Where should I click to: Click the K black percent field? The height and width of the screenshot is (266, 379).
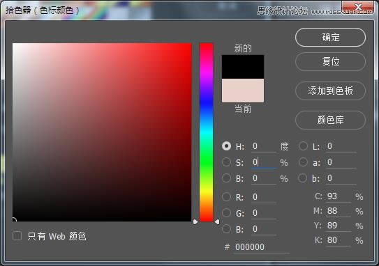pos(338,240)
